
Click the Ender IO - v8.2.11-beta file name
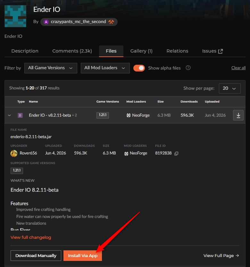50,115
